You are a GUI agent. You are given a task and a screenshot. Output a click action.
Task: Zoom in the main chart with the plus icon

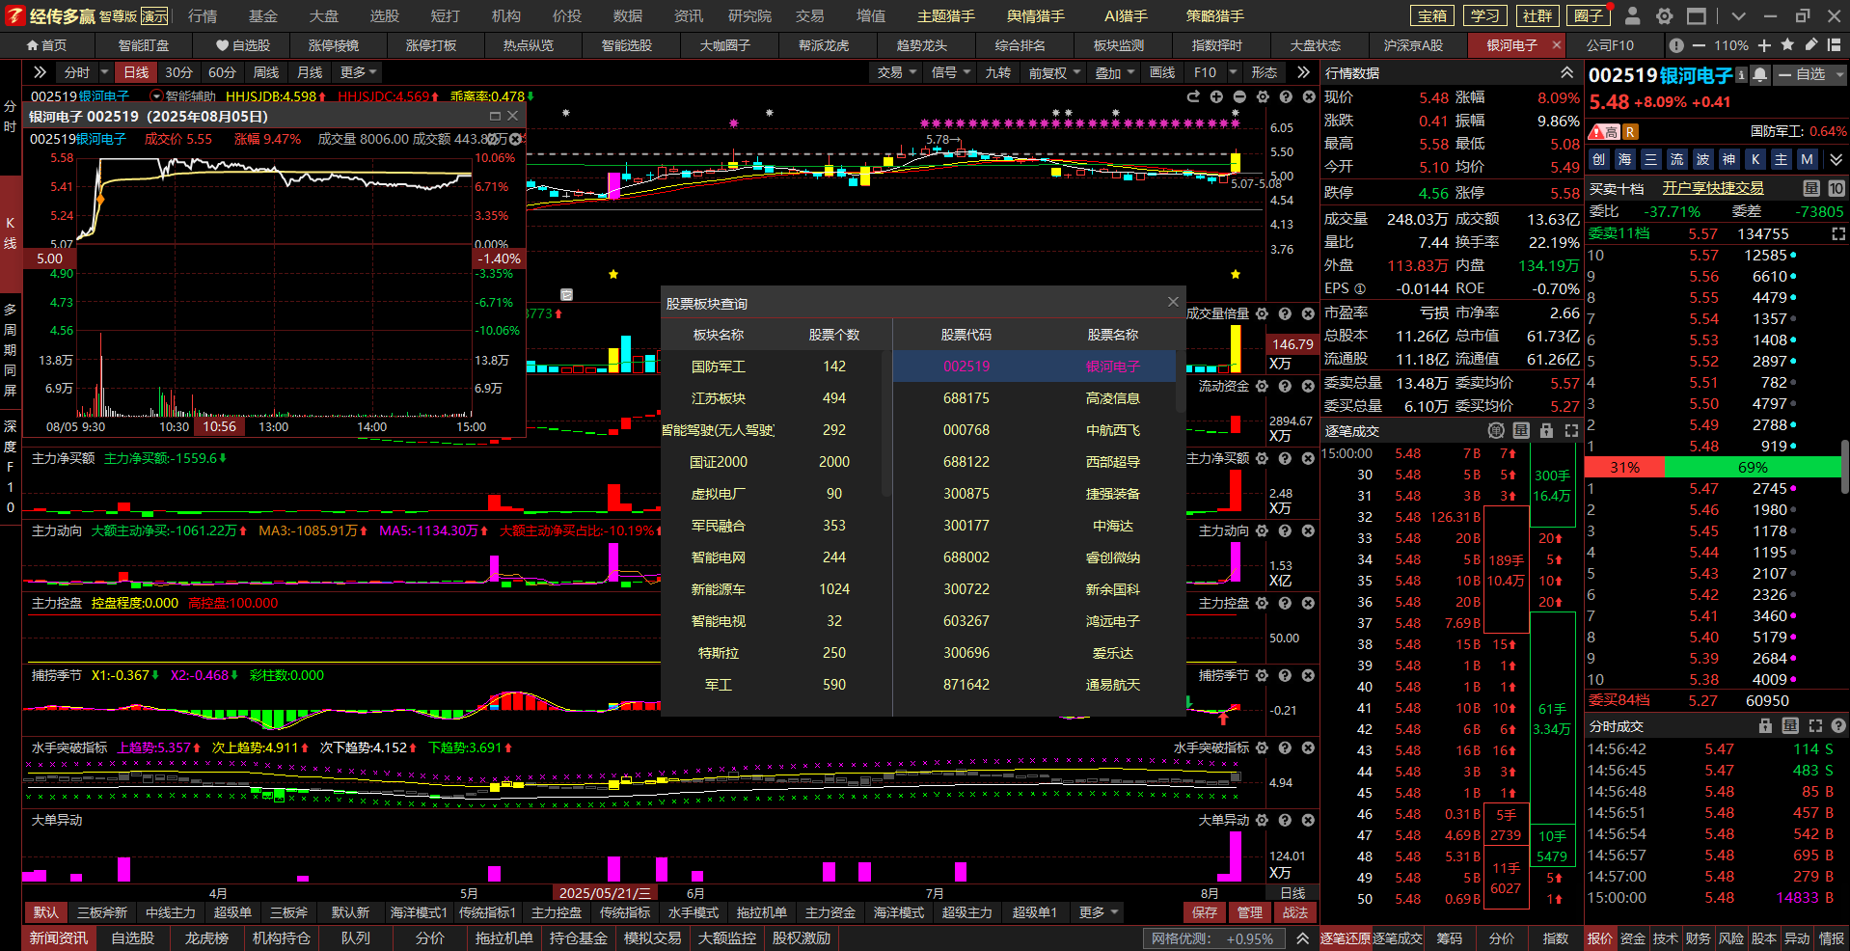1216,96
